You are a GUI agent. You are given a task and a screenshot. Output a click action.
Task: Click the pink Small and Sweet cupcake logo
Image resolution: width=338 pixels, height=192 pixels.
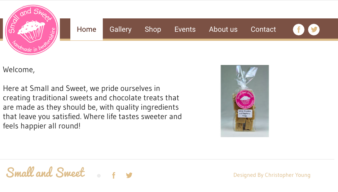[32, 30]
